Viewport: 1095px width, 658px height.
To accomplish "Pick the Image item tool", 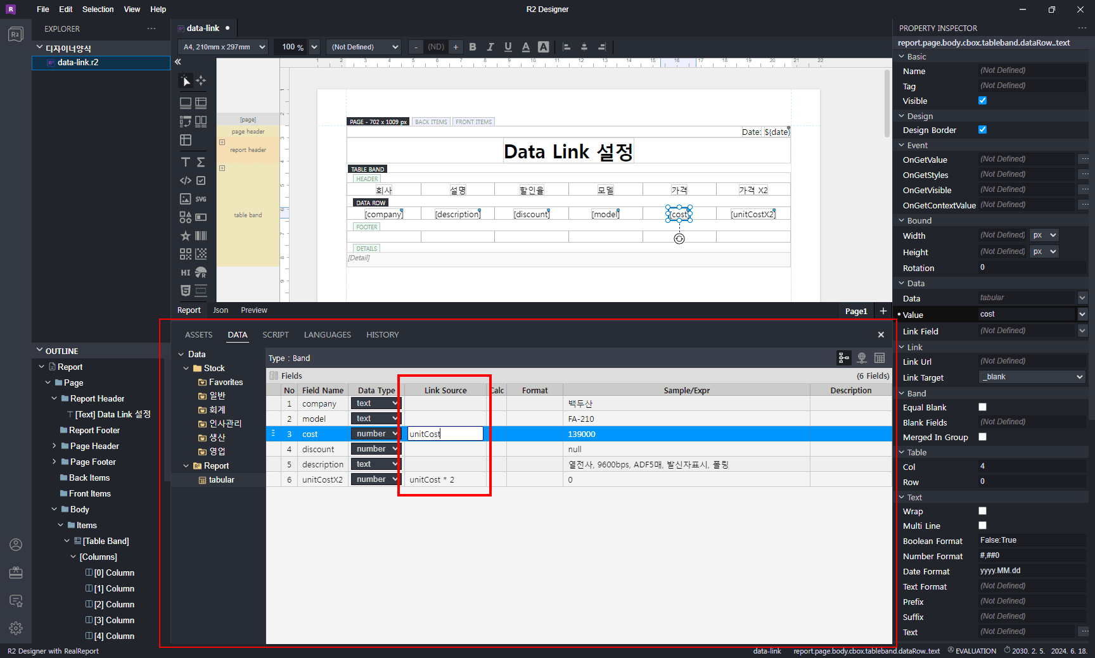I will click(185, 199).
